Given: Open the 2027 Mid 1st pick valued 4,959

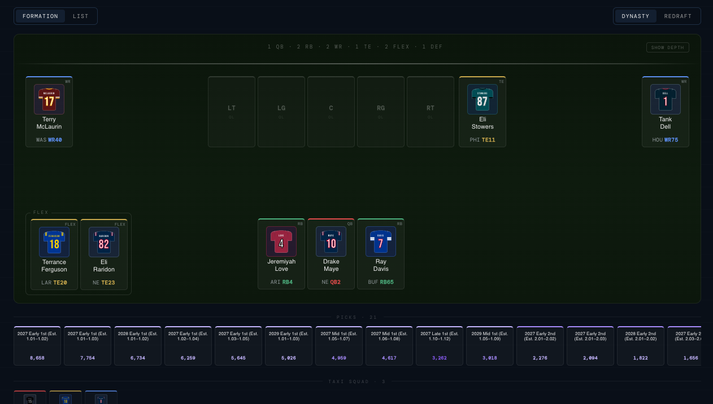Looking at the screenshot, I should tap(339, 346).
